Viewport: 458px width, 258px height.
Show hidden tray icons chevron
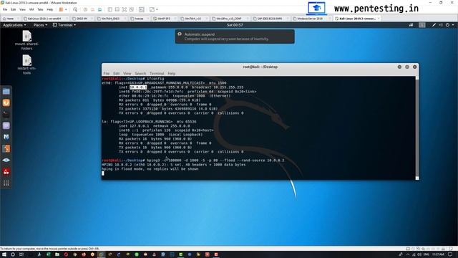click(408, 254)
